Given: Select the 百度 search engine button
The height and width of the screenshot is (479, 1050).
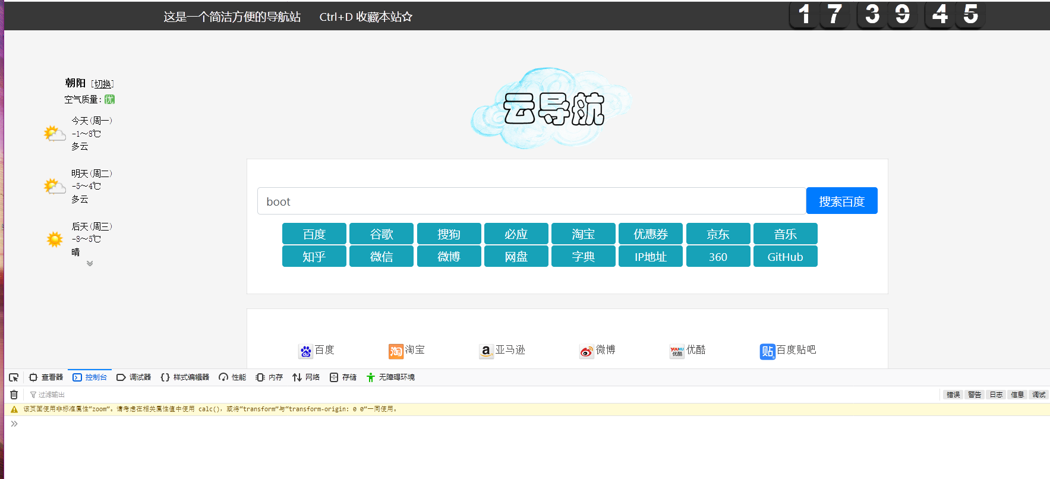Looking at the screenshot, I should [314, 234].
